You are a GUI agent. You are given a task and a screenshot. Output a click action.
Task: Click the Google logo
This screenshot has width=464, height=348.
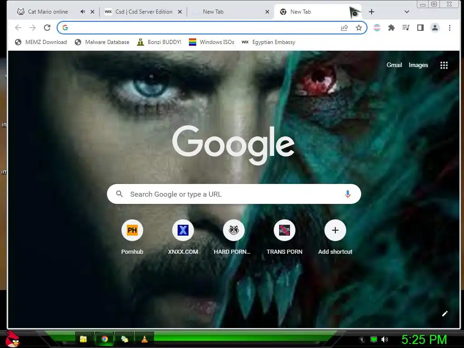pos(233,145)
